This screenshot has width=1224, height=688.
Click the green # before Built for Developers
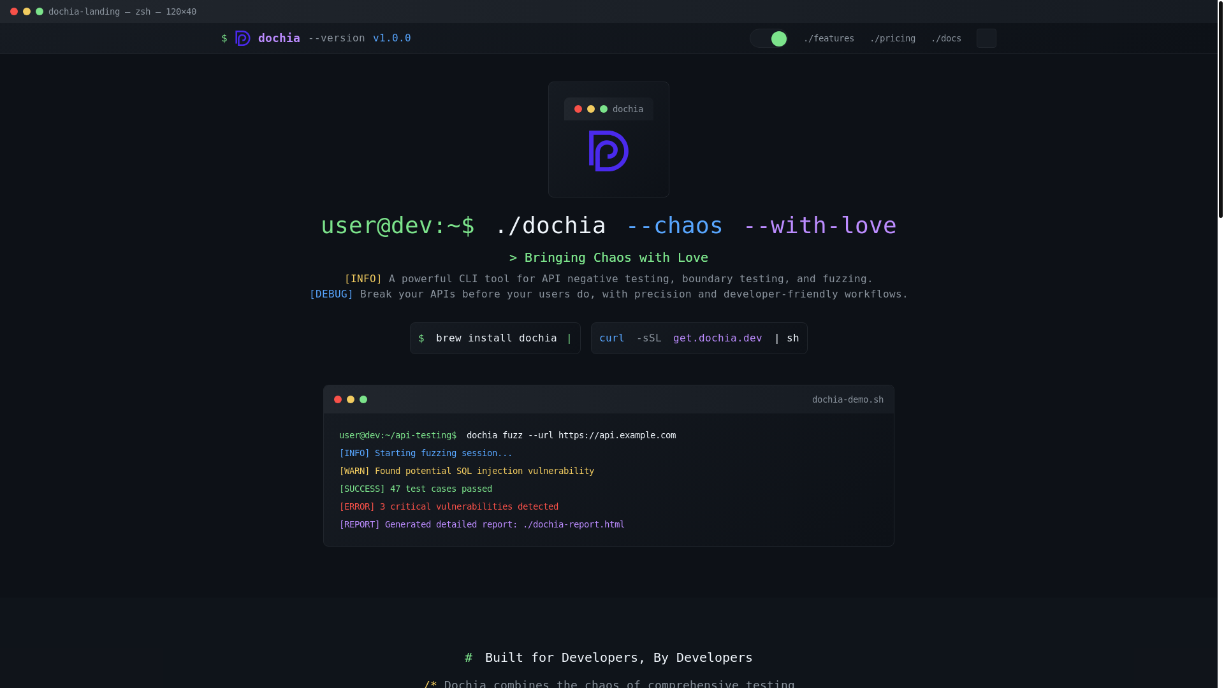469,657
